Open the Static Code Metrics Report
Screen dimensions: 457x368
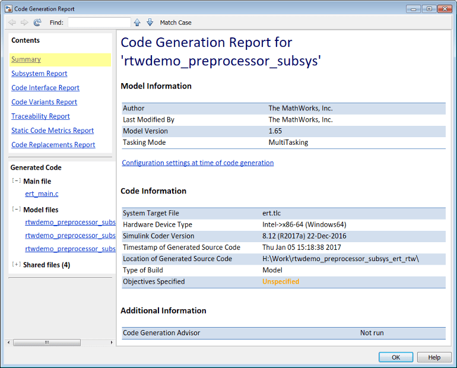[x=52, y=131]
